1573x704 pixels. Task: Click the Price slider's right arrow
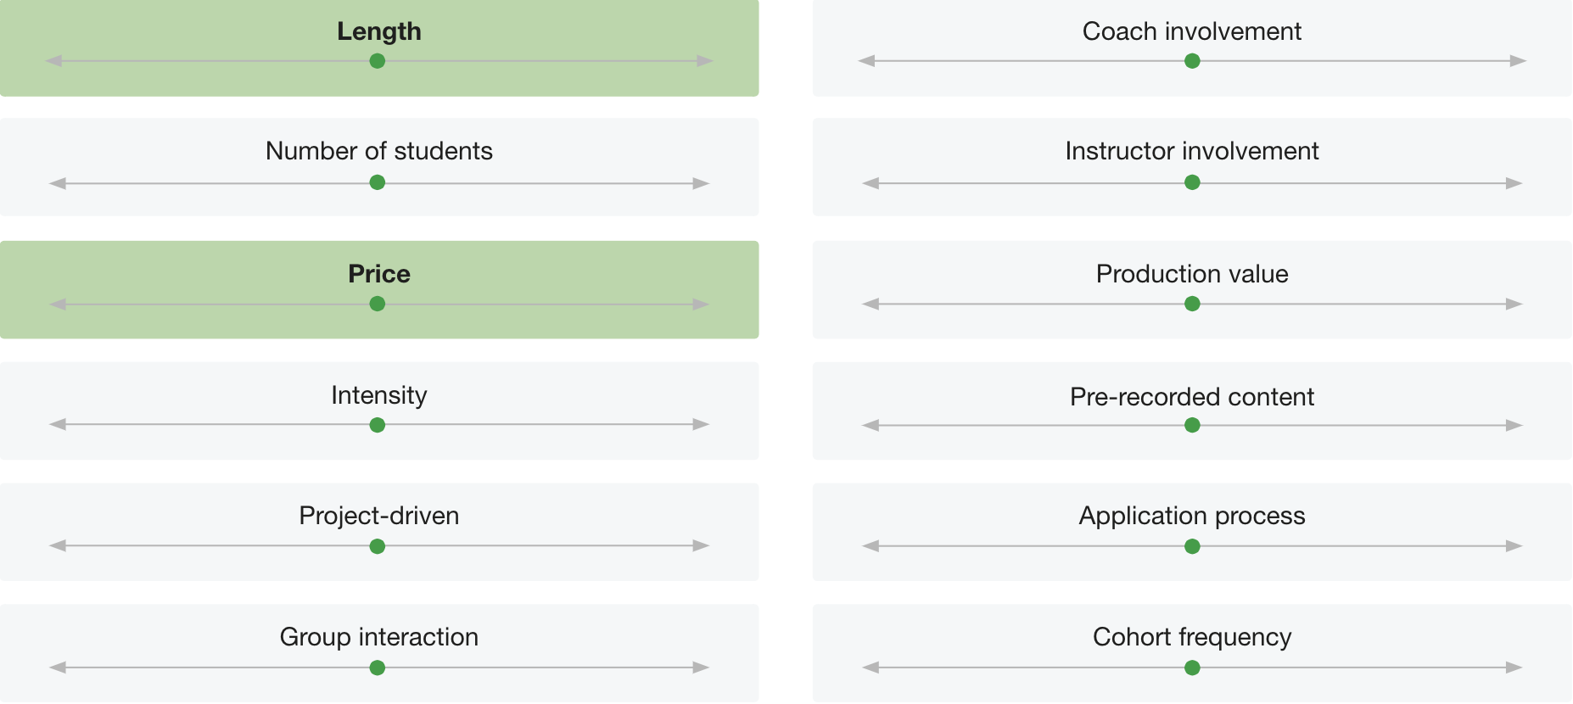click(x=701, y=305)
